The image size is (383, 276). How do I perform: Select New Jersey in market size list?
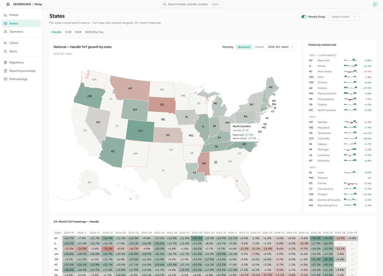tap(340, 71)
